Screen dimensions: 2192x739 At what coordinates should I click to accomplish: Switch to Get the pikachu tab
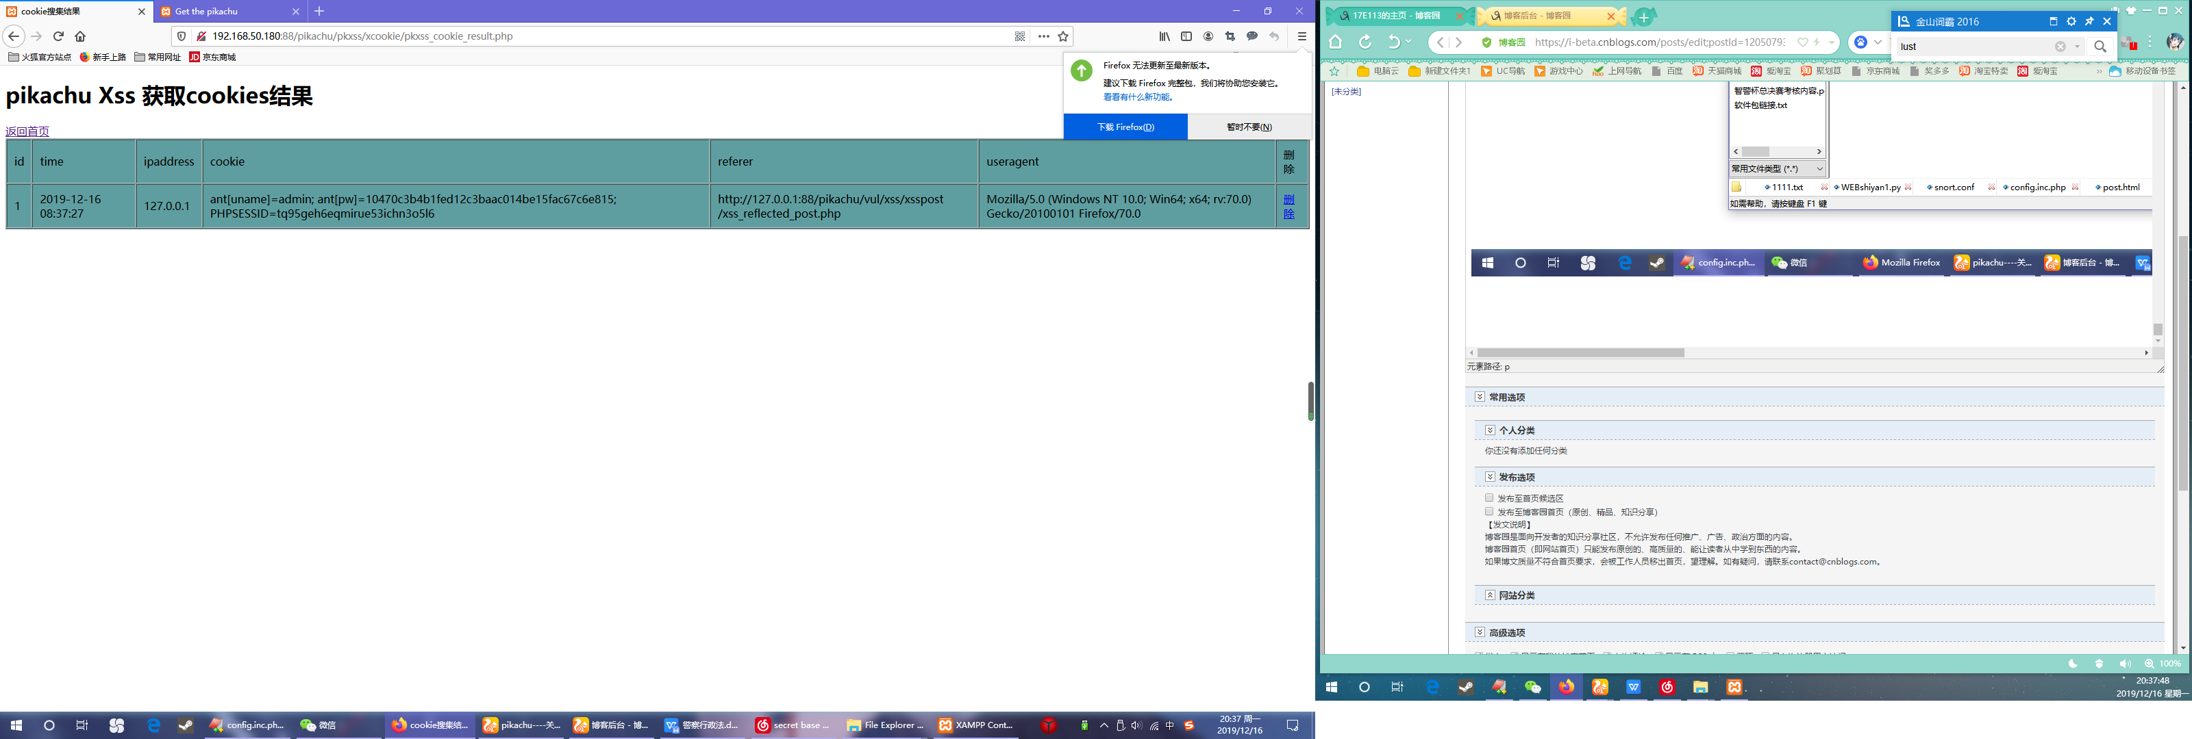(207, 11)
